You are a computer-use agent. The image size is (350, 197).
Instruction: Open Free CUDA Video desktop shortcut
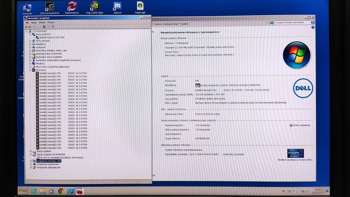tap(94, 8)
